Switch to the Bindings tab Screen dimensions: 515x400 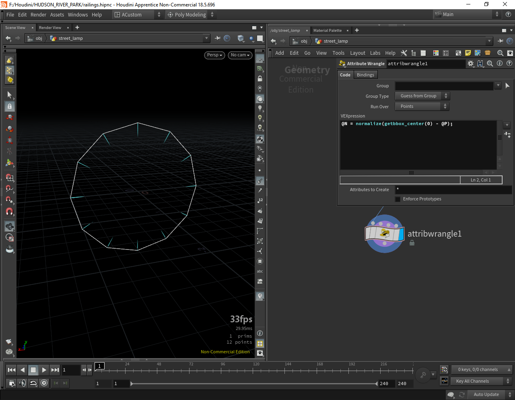[365, 75]
